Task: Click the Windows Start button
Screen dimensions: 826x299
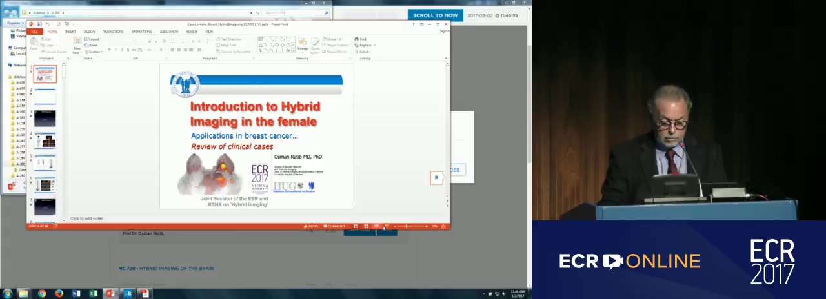Action: coord(7,294)
